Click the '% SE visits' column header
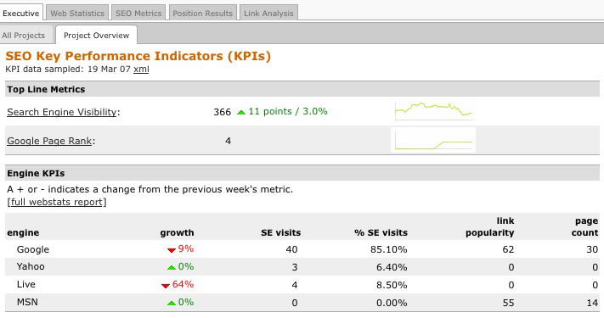604x318 pixels. click(x=381, y=232)
